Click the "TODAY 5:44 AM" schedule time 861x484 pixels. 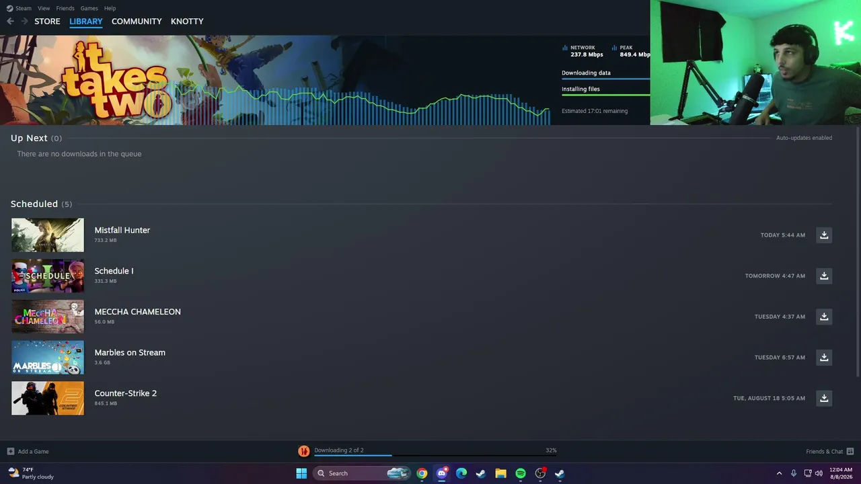[783, 235]
